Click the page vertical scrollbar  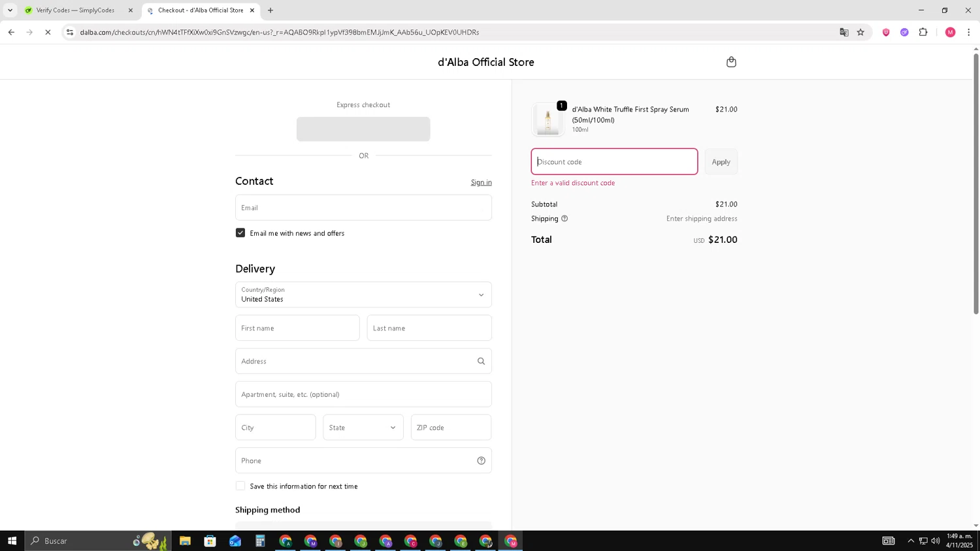(976, 183)
